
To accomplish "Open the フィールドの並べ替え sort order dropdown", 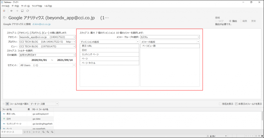I will pyautogui.click(x=44, y=104).
